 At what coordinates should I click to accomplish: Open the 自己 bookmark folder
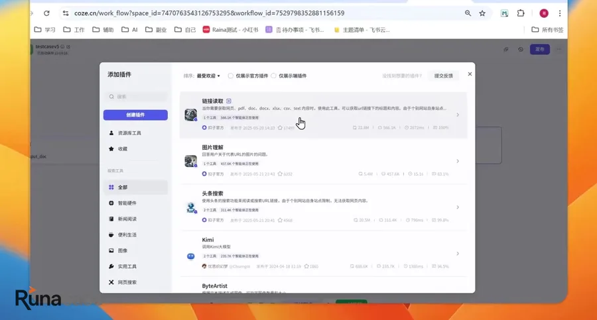point(185,30)
